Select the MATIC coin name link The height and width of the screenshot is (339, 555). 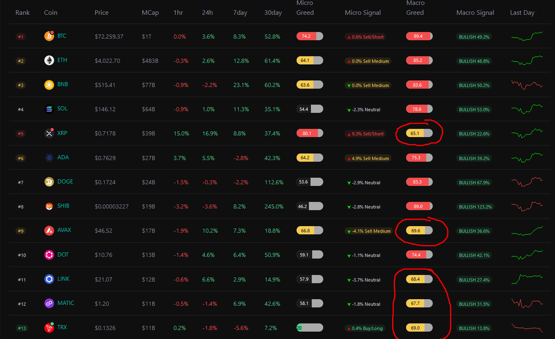[66, 303]
